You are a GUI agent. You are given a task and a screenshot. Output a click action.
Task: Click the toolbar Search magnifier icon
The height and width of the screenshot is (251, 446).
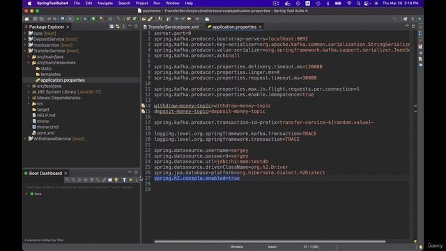pyautogui.click(x=394, y=19)
